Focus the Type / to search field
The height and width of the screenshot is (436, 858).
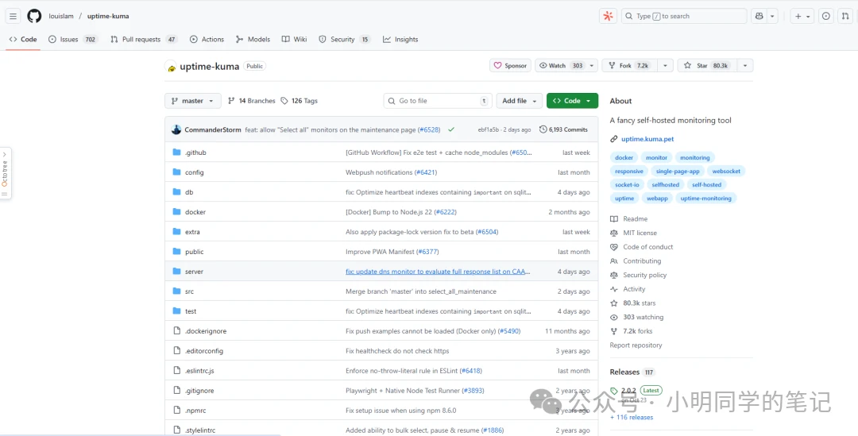click(684, 16)
